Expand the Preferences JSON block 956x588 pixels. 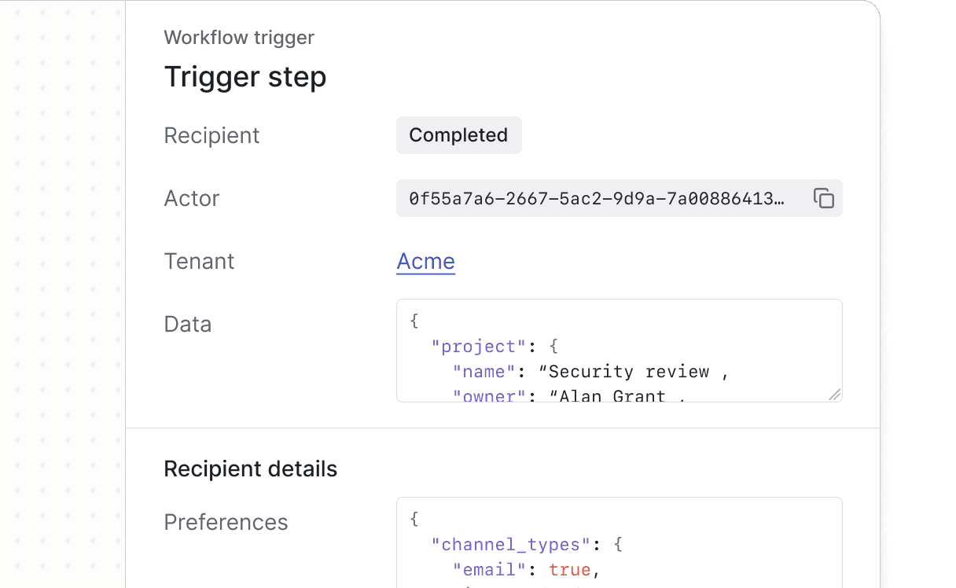tap(620, 542)
